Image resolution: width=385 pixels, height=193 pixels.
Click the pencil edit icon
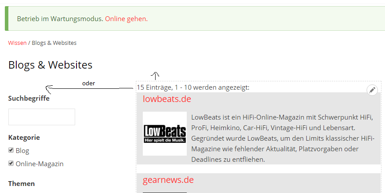372,90
